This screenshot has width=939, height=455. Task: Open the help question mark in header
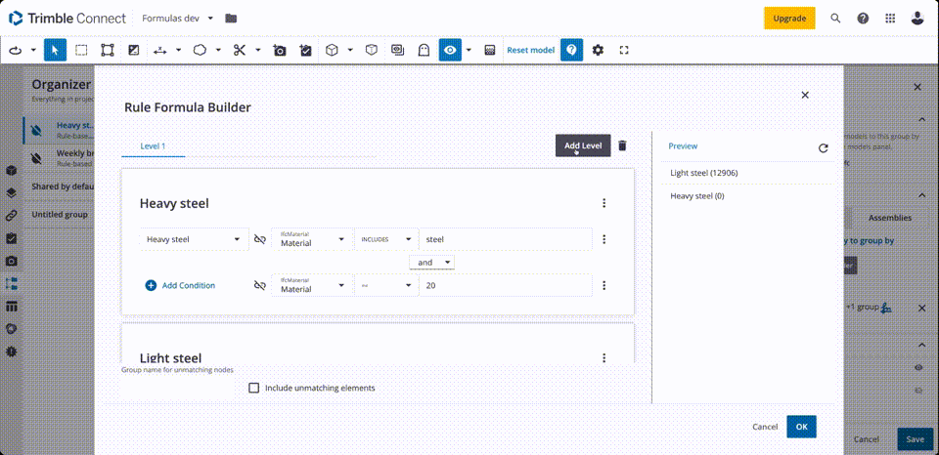click(863, 19)
